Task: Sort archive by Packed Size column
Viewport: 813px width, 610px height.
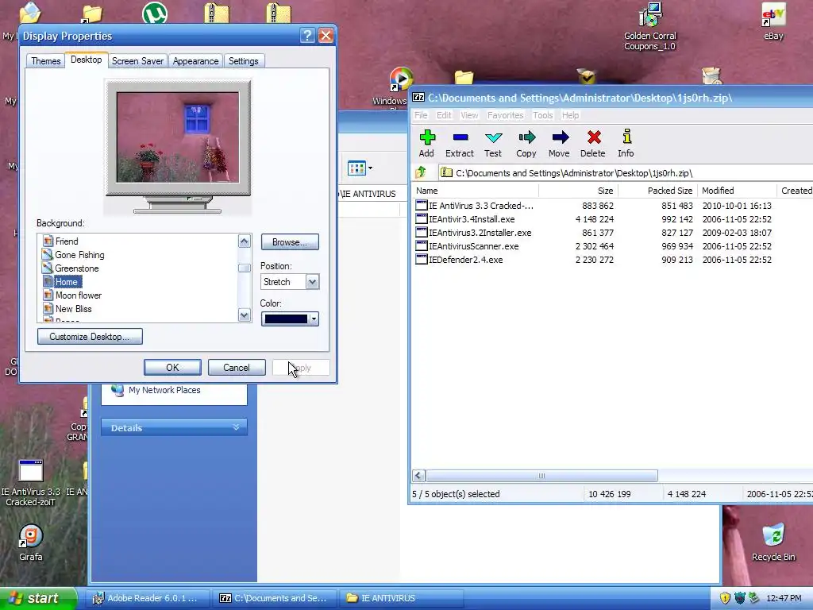Action: (x=657, y=191)
